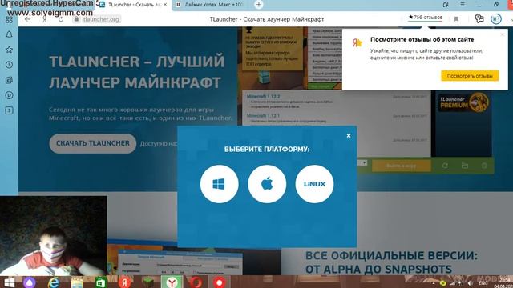Click the TLauncher – лучший лаунчер heading
Screen dimensions: 513x288
[x=137, y=72]
